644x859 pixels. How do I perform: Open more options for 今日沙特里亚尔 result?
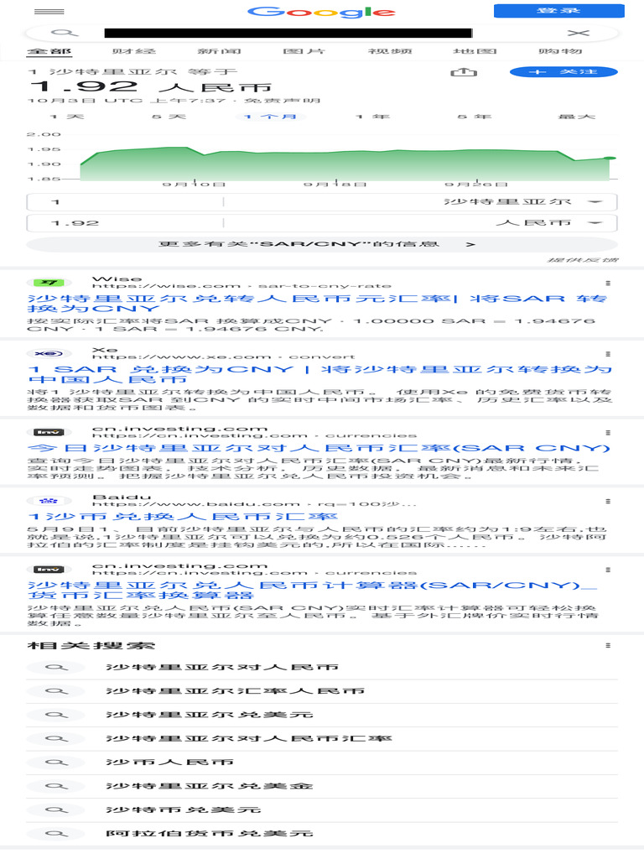[x=608, y=432]
